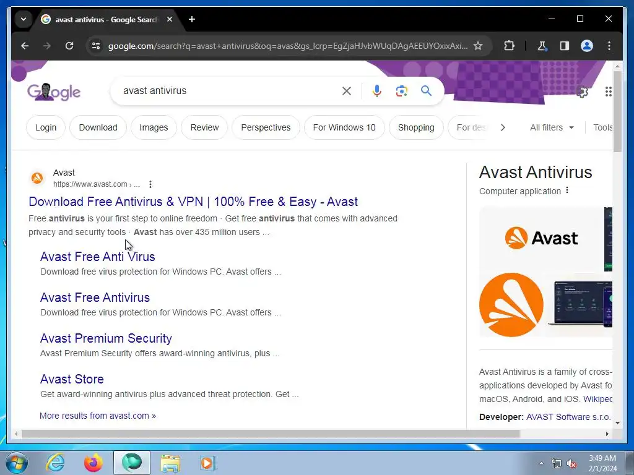Click the forward navigation arrow
Screen dimensions: 634x475
(x=47, y=46)
